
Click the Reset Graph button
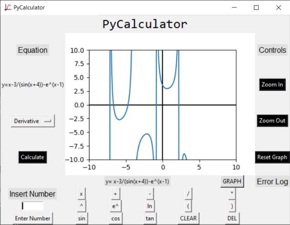[272, 157]
